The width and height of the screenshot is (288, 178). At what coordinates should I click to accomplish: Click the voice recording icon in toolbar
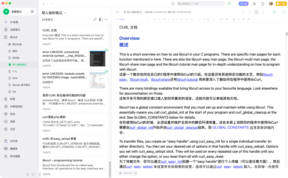239,19
